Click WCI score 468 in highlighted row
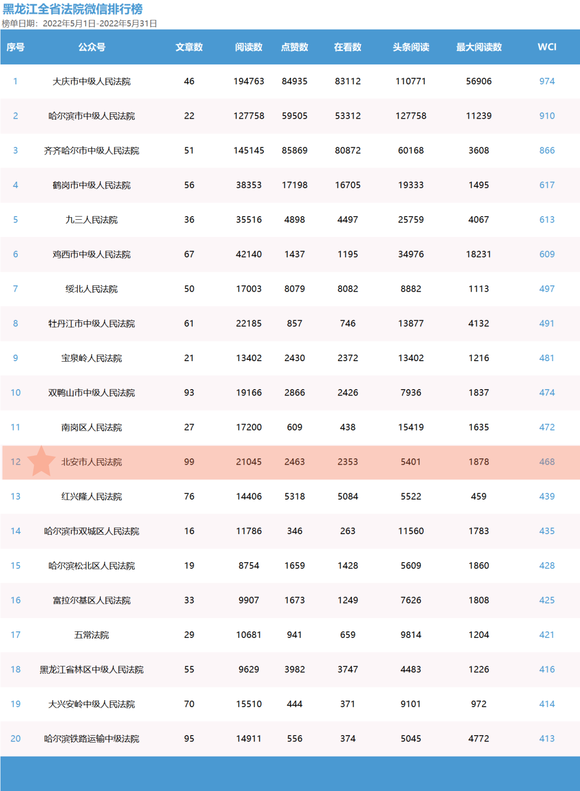 pyautogui.click(x=547, y=462)
